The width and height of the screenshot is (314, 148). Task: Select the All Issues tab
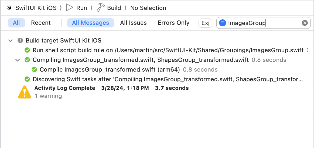point(133,23)
